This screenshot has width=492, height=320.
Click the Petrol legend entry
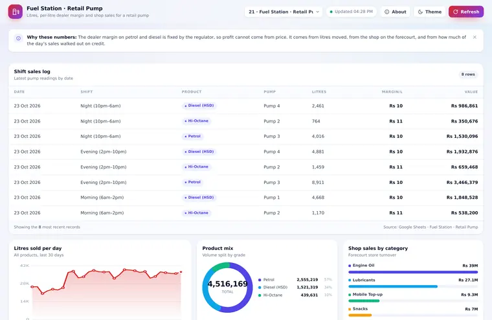click(295, 279)
